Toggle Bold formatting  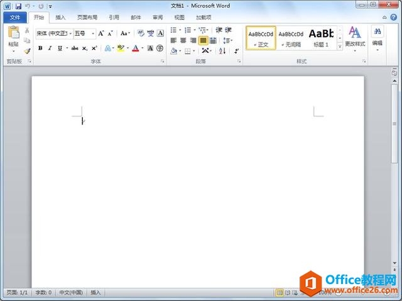click(x=40, y=48)
